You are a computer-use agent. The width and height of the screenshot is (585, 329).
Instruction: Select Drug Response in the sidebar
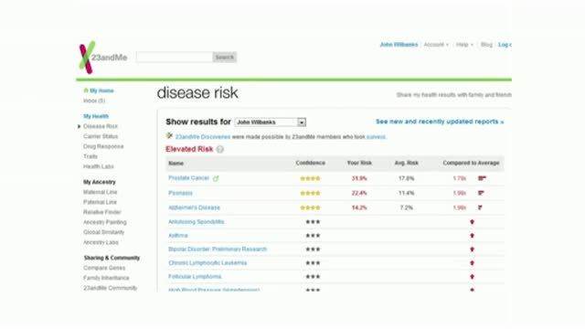point(103,146)
